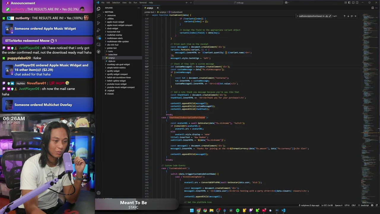Viewport: 380px width, 214px height.
Task: Click the Copilot icon in title bar
Action: [286, 2]
